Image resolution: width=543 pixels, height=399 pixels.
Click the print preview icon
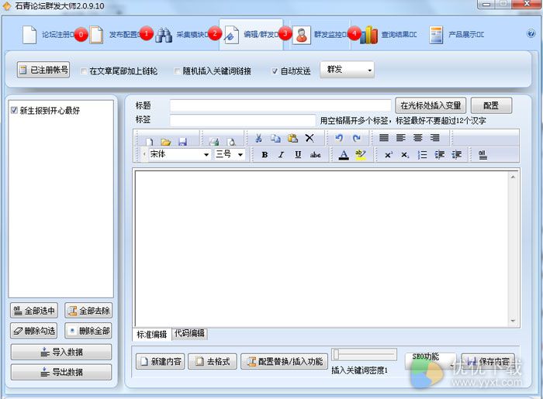pyautogui.click(x=231, y=141)
